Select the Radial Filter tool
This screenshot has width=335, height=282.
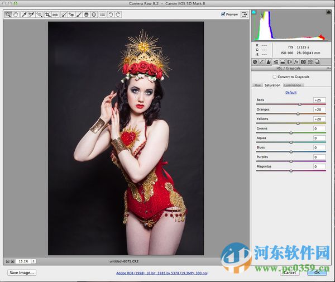click(94, 15)
